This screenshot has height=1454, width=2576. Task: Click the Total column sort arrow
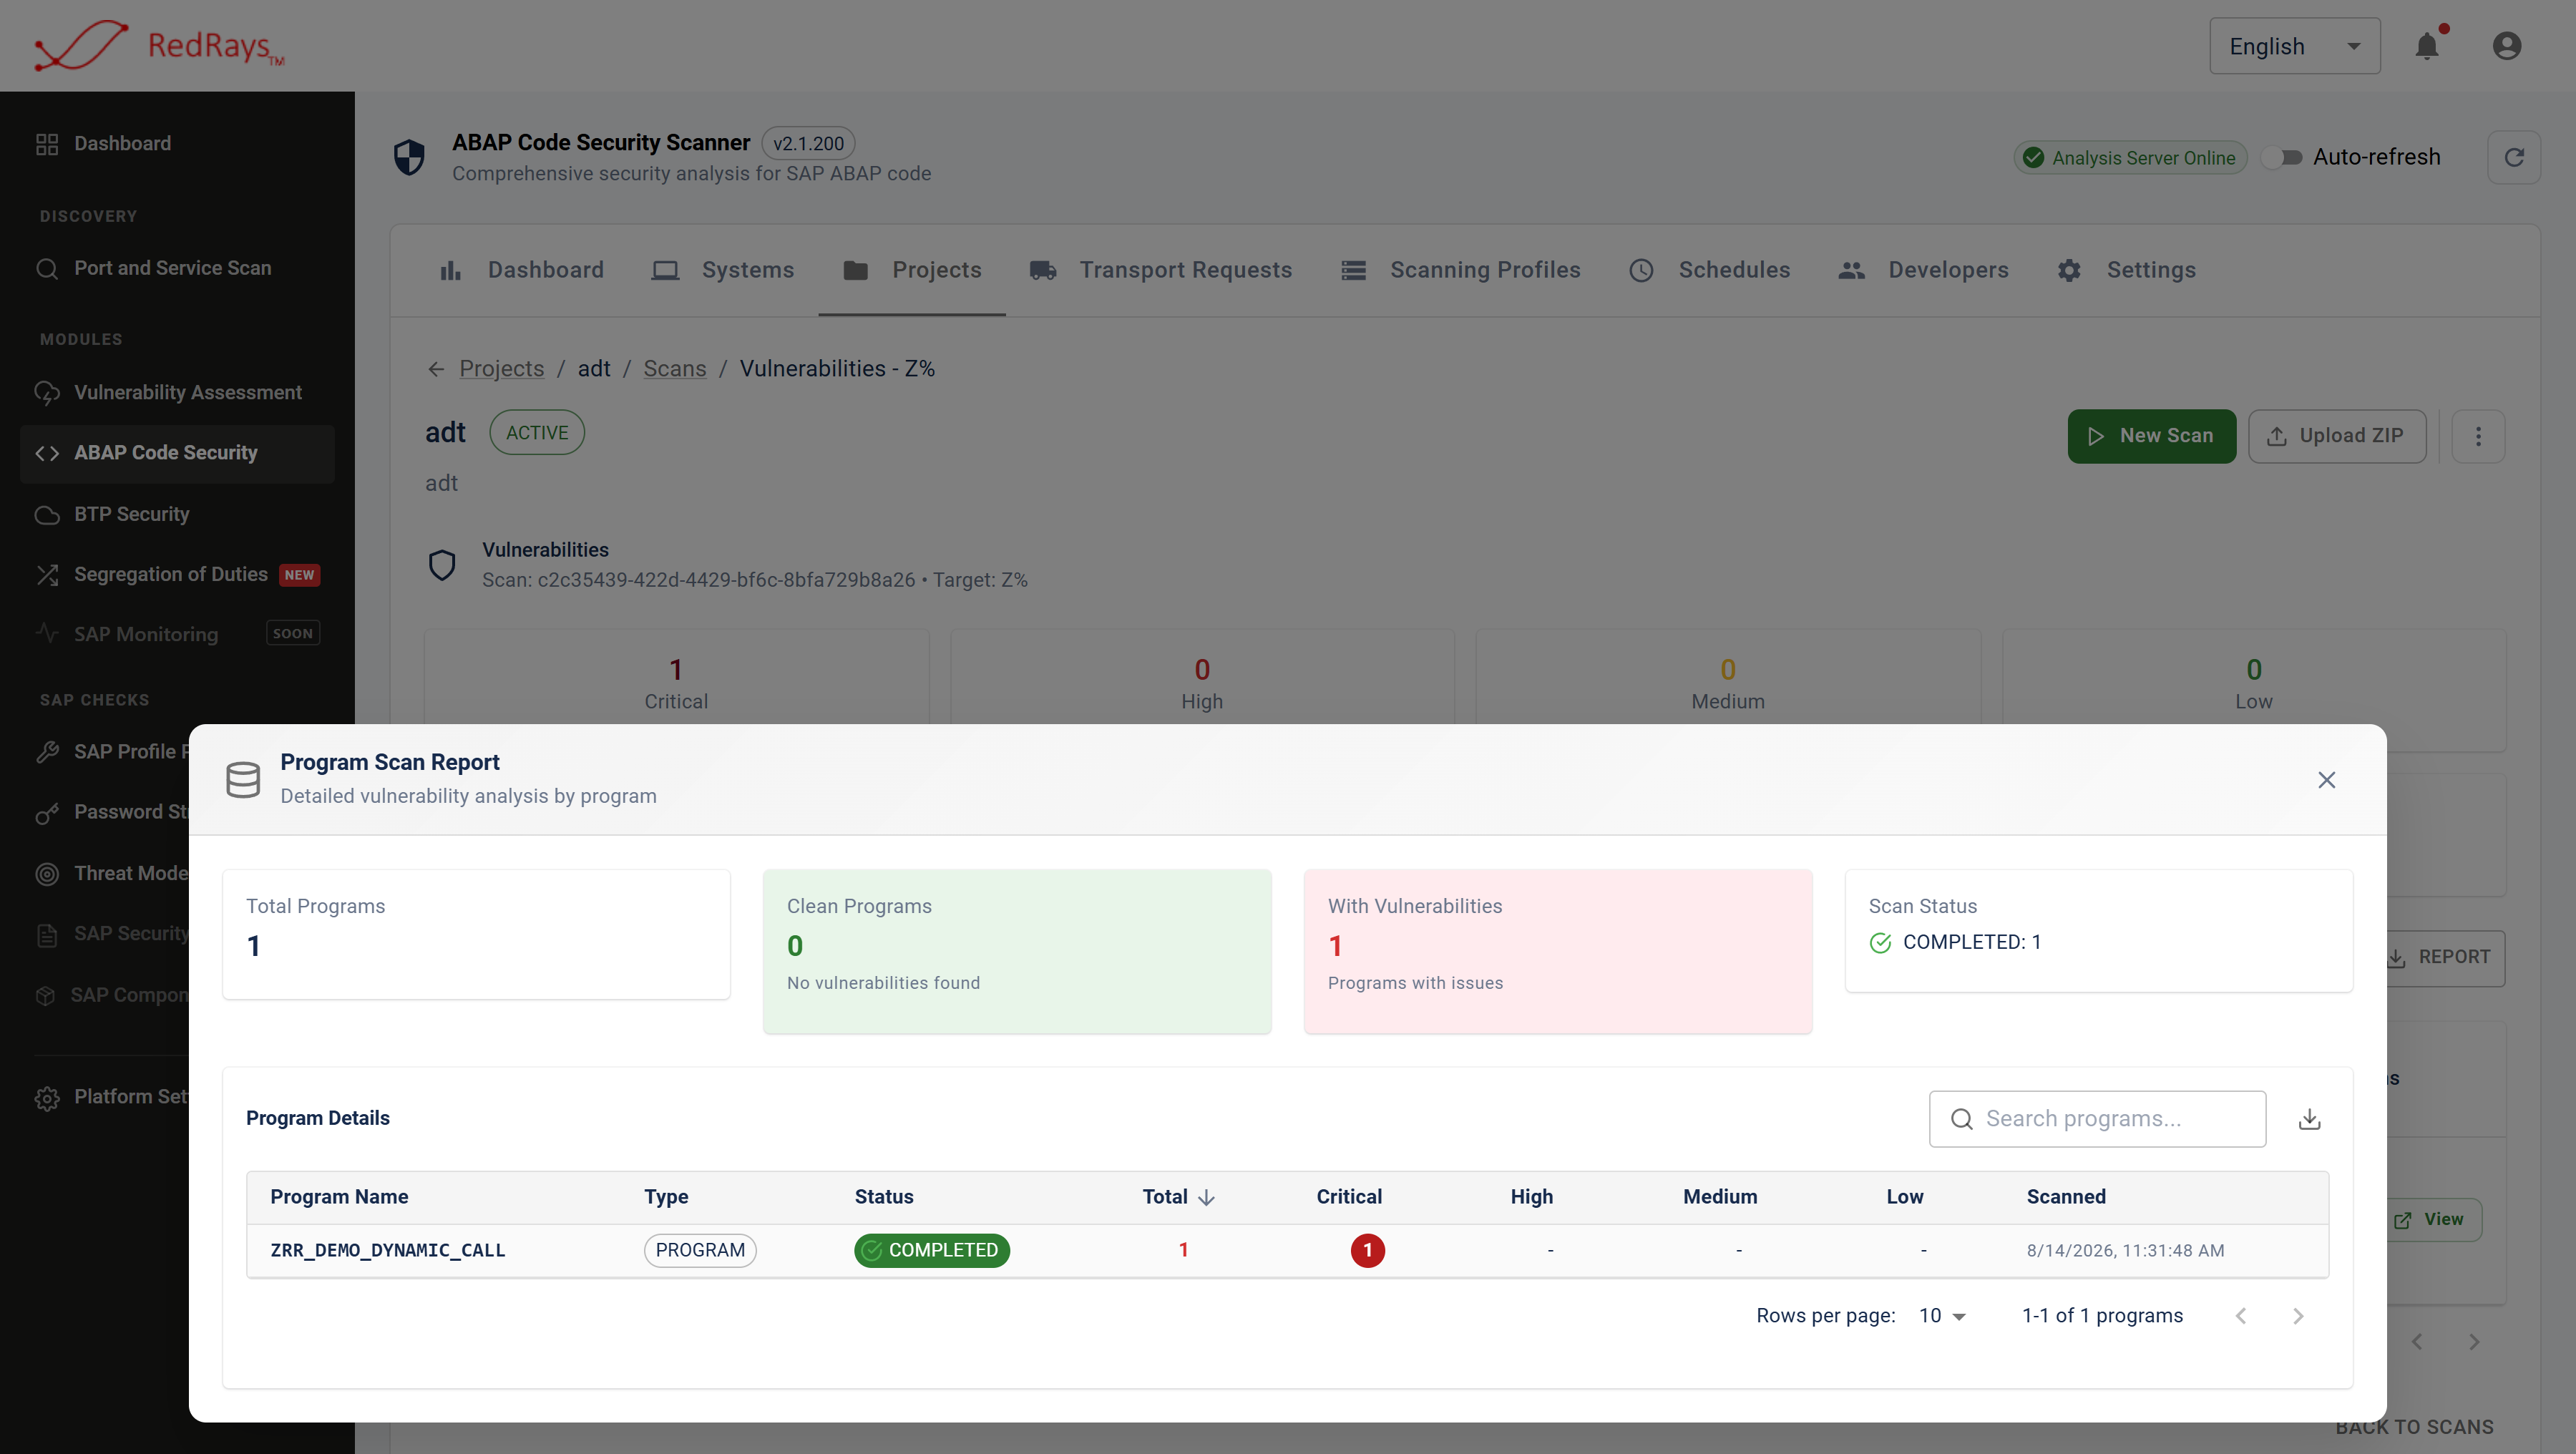pyautogui.click(x=1206, y=1197)
